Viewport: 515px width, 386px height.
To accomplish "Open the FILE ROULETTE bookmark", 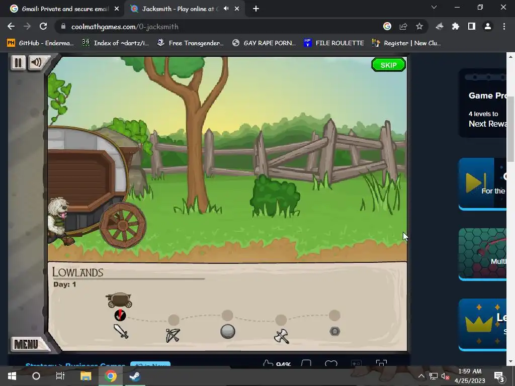I will click(334, 43).
